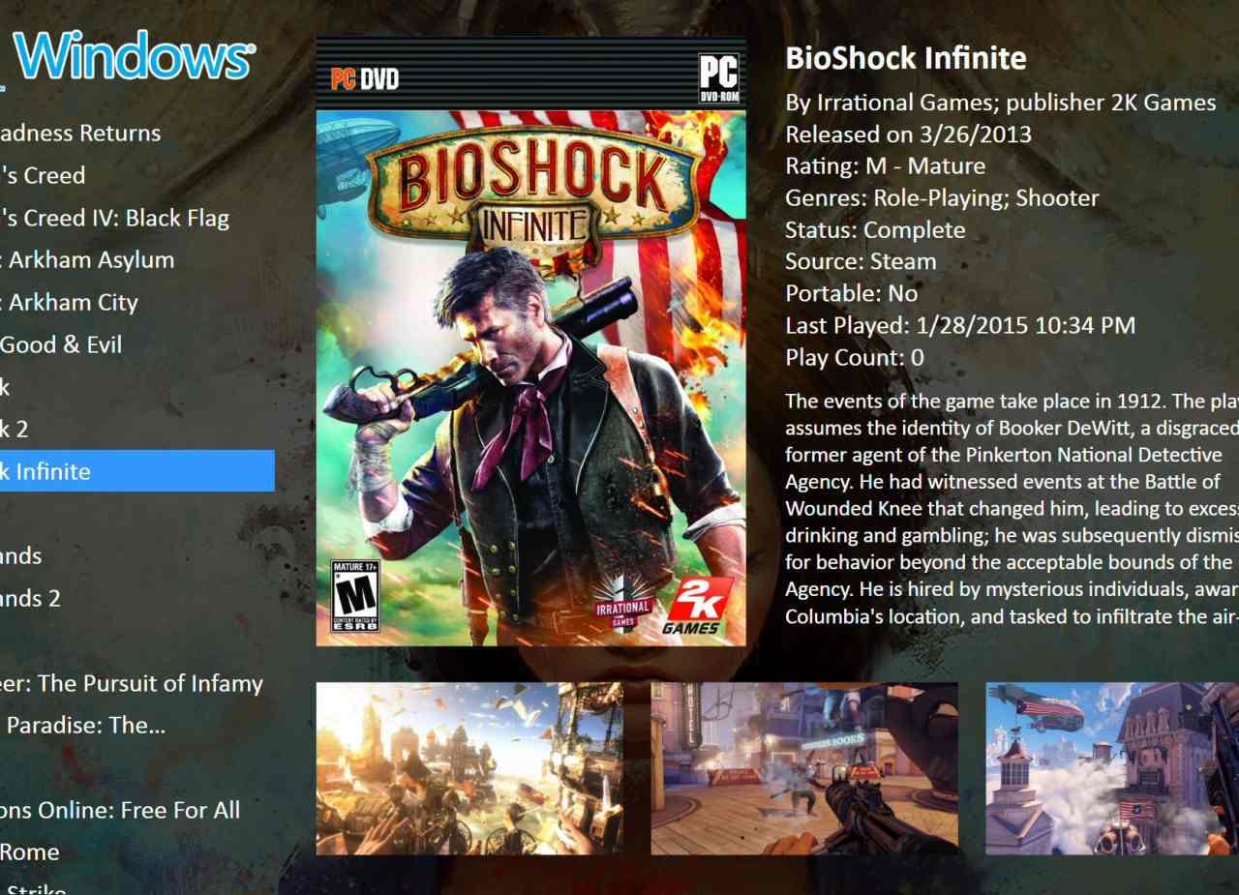Click the ESRB Mature rating badge
This screenshot has width=1239, height=895.
tap(355, 596)
